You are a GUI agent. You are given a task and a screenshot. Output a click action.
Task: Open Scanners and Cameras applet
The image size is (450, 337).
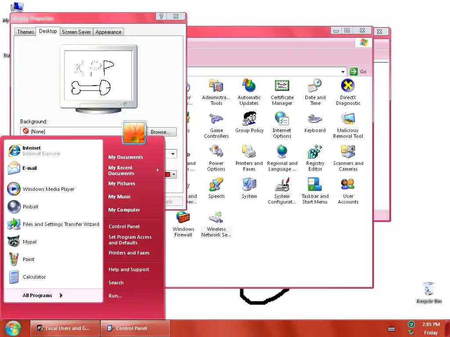click(348, 158)
